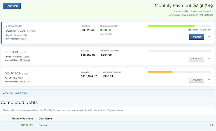Click the Mortgage 3.875% rate label
This screenshot has height=131, width=216.
pos(25,74)
